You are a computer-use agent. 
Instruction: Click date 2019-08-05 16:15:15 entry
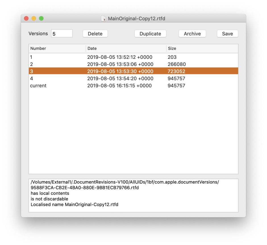[119, 85]
